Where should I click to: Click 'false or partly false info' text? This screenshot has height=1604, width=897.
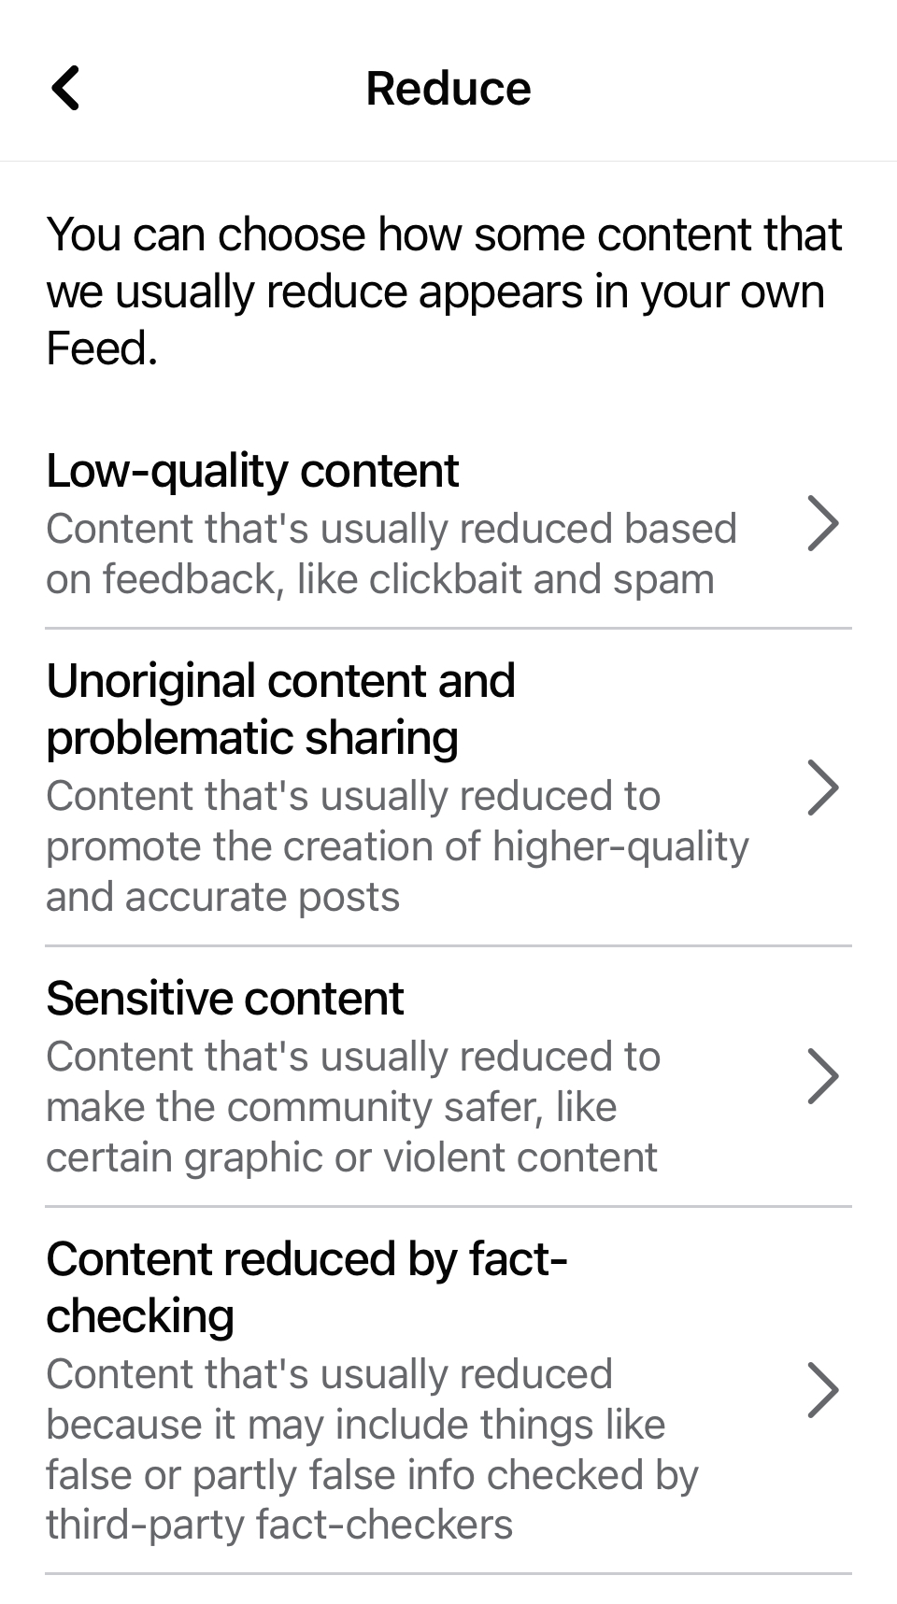pyautogui.click(x=372, y=1475)
